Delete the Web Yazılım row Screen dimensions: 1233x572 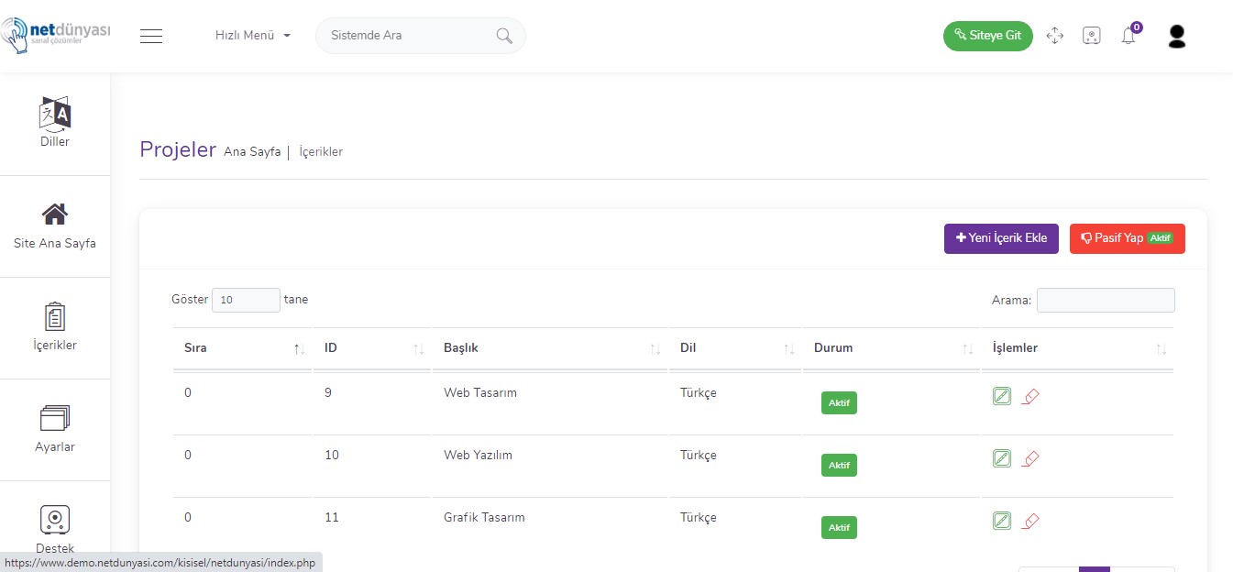click(x=1030, y=458)
